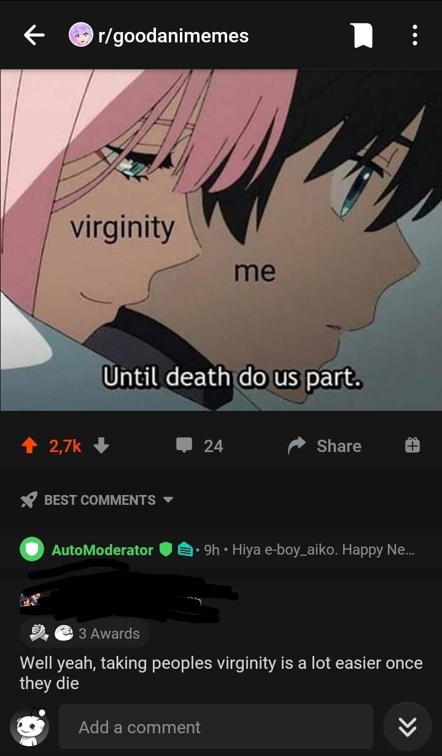
Task: Click the rocket icon beside Best Comments
Action: (28, 501)
